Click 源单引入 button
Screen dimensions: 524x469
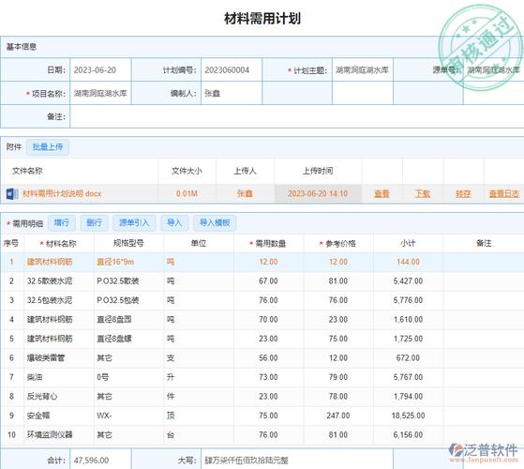tap(134, 223)
